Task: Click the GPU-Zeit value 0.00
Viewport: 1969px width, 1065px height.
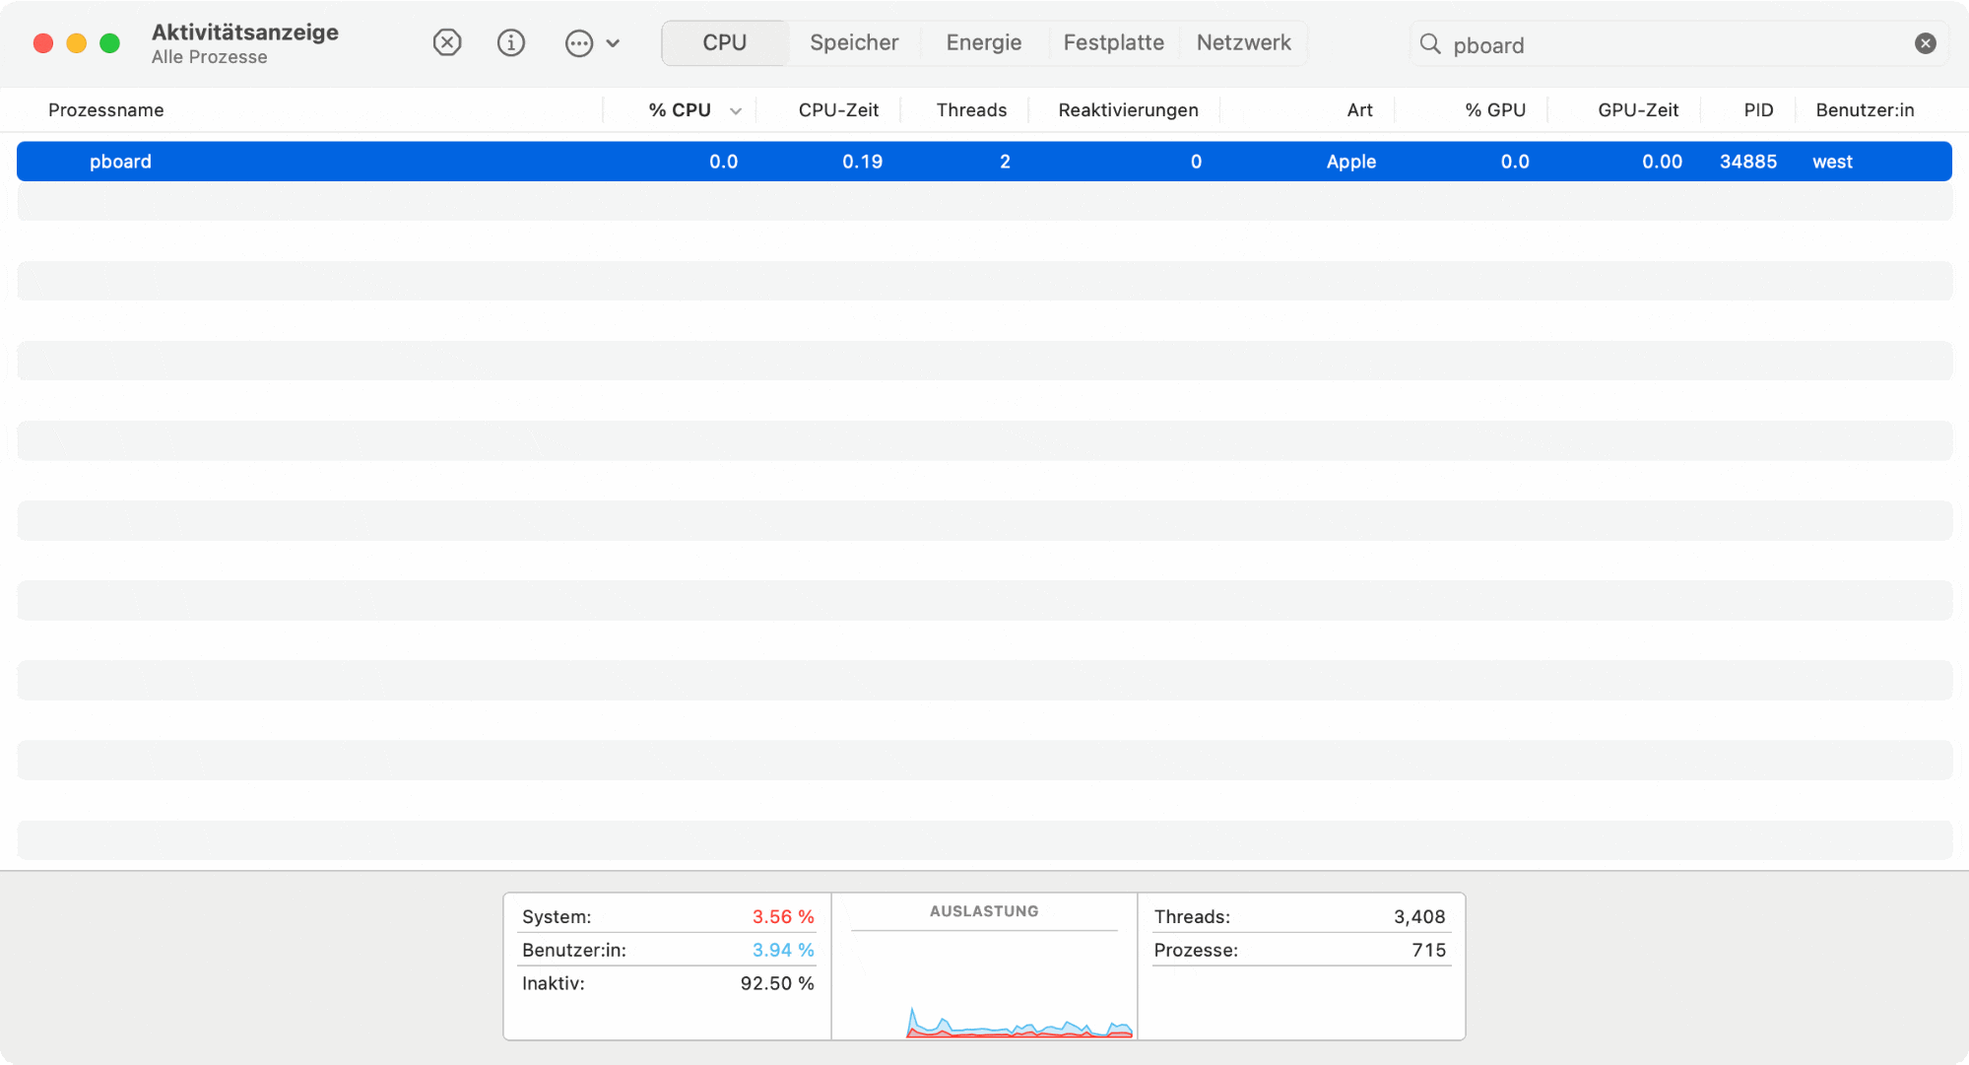Action: (x=1662, y=162)
